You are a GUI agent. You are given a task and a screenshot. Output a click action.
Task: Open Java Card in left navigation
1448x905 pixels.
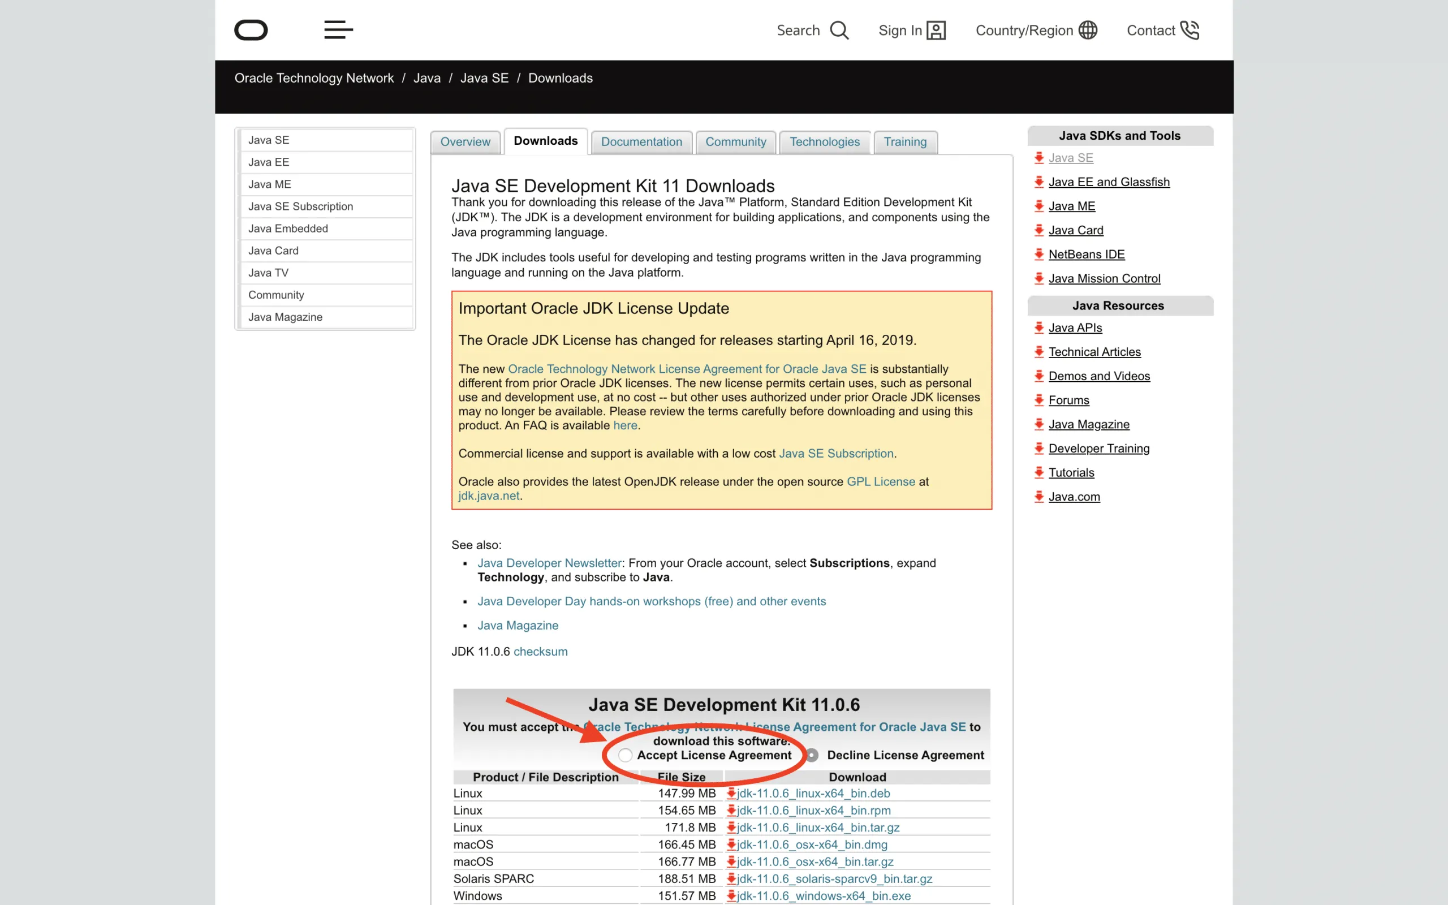point(326,251)
